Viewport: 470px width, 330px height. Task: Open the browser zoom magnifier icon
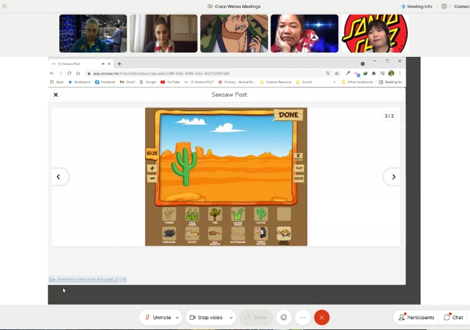tap(328, 73)
